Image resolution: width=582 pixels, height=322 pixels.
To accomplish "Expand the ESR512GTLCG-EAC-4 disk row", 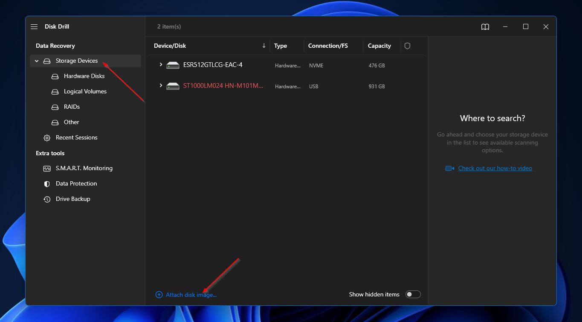I will coord(161,64).
